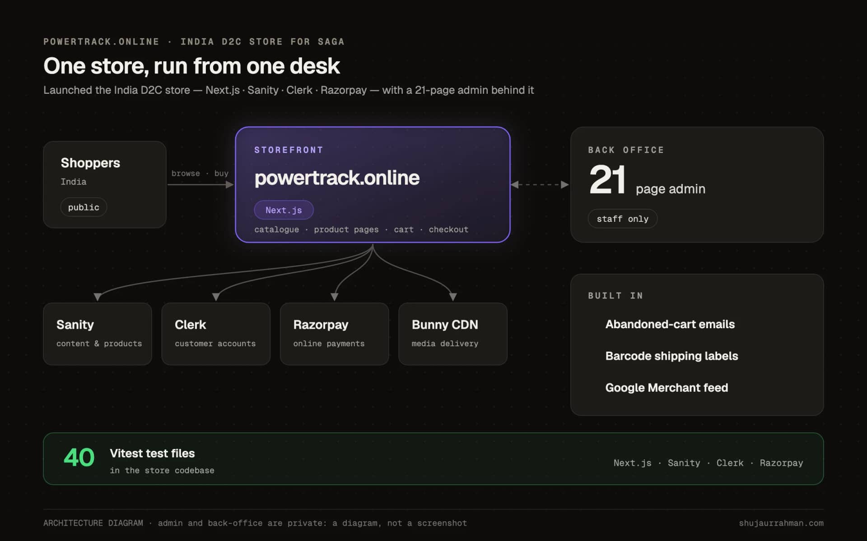Click the green '40' test files number

[x=79, y=458]
